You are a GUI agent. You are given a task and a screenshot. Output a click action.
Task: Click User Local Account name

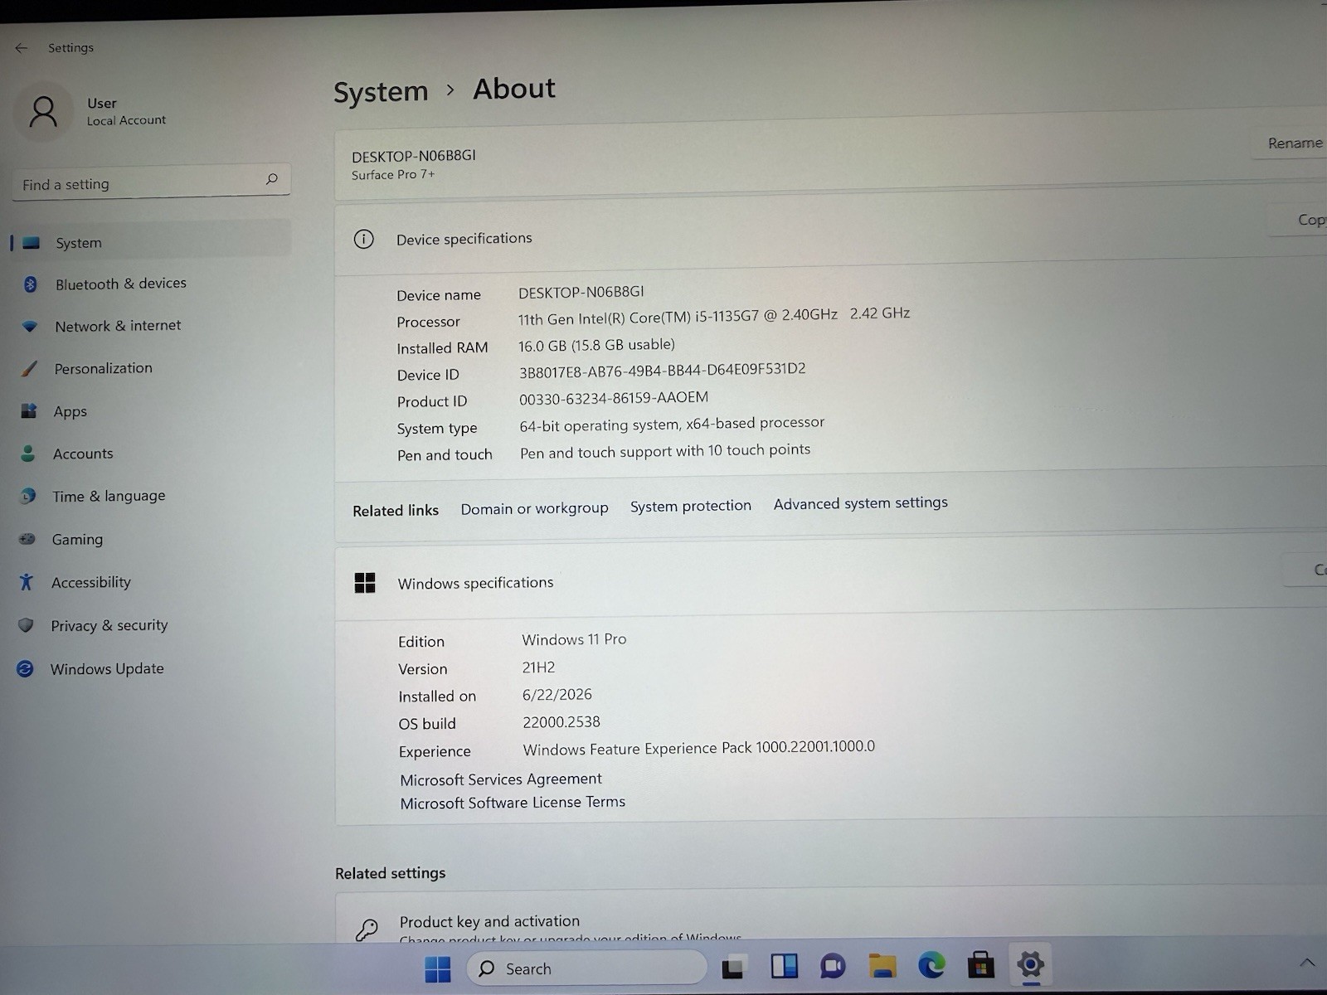pos(126,111)
